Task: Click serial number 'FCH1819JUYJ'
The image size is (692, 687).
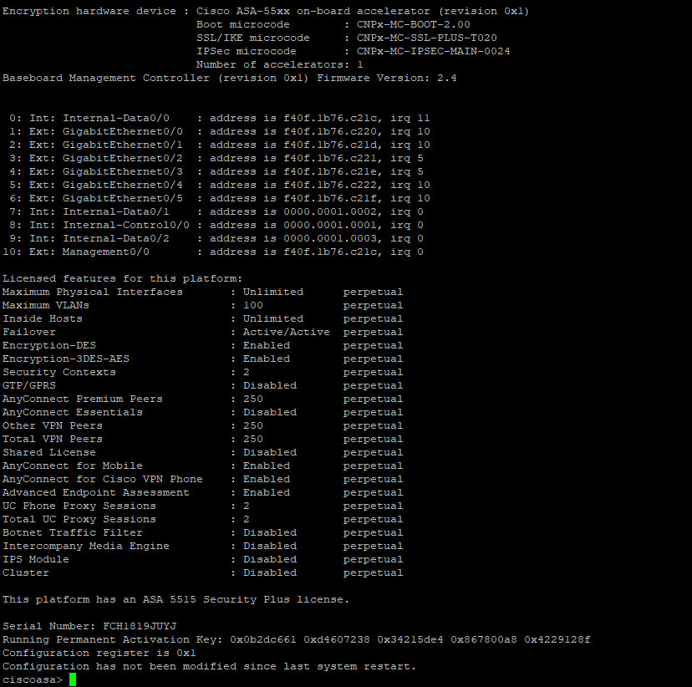Action: tap(140, 626)
